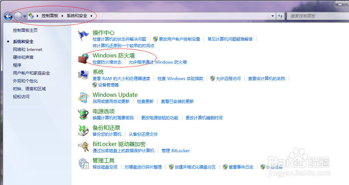Click the brick wall Windows 防火墙 icon
The image size is (349, 185).
point(83,58)
